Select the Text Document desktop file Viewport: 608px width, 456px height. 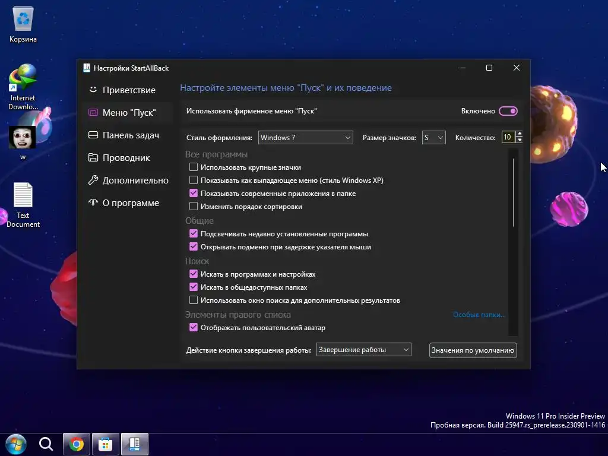click(x=23, y=205)
